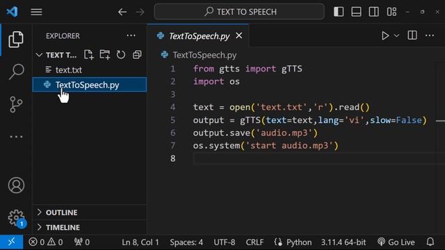Viewport: 445px width, 250px height.
Task: Click the TEXT TO SPEECH command search box
Action: point(239,12)
